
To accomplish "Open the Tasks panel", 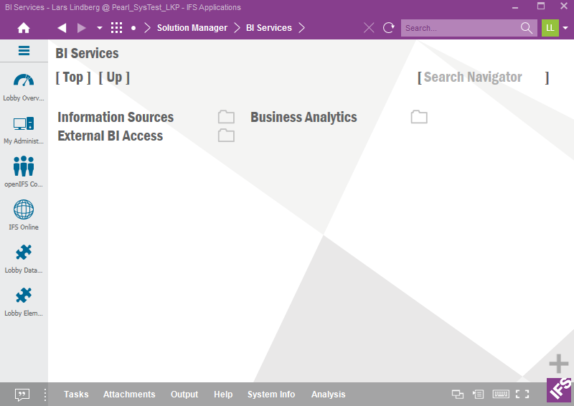I will tap(76, 395).
